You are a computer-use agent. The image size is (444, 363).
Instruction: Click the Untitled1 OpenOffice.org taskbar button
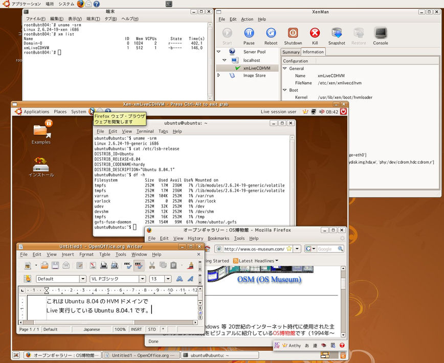pyautogui.click(x=141, y=355)
